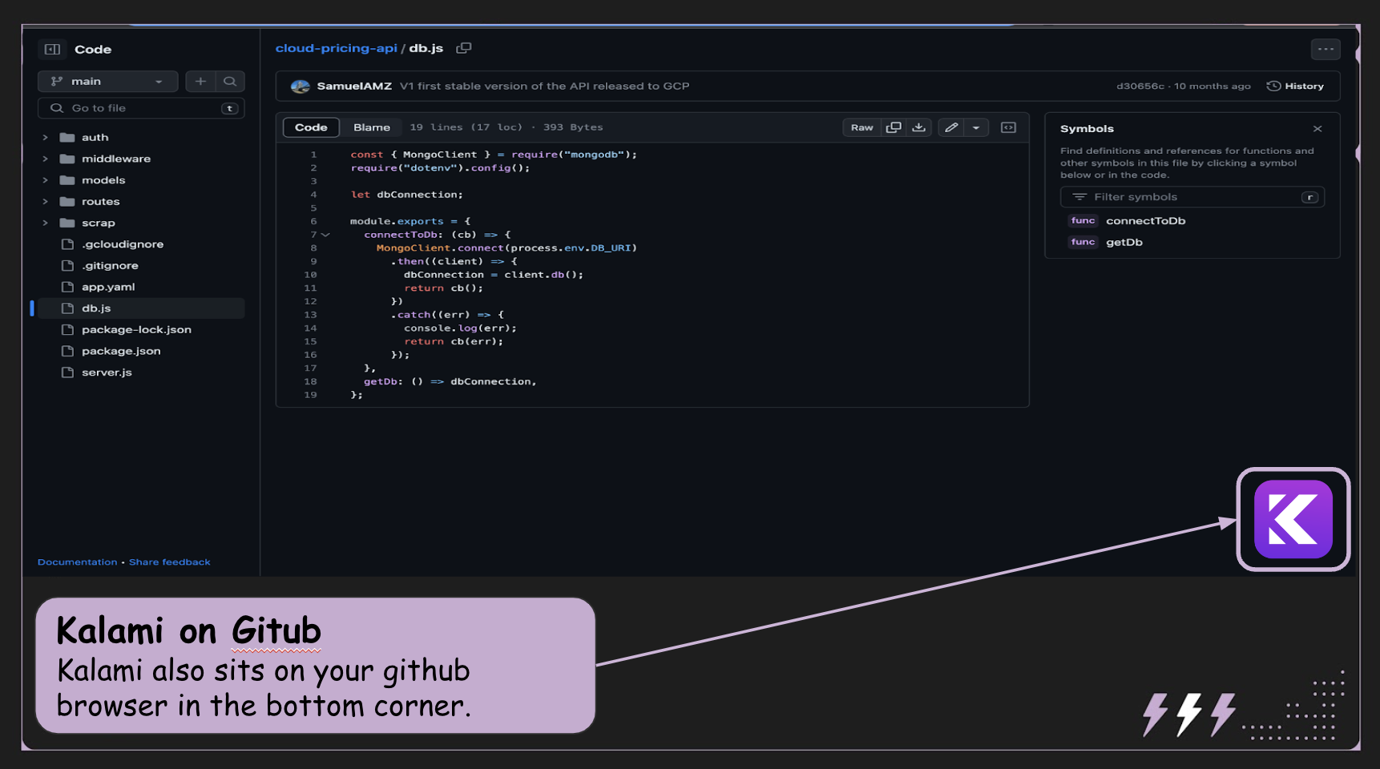Image resolution: width=1380 pixels, height=769 pixels.
Task: Open the .gitignore file
Action: point(110,266)
